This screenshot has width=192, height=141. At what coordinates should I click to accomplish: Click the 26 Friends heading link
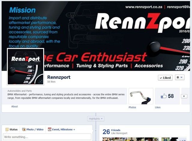[x=111, y=131]
